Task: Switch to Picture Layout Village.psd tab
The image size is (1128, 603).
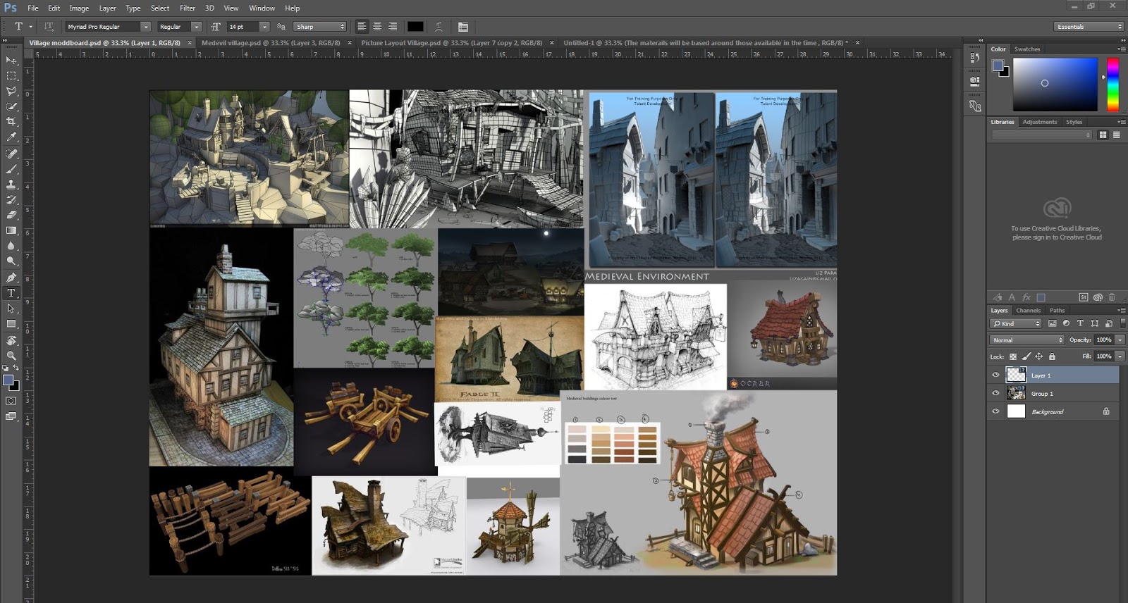Action: point(452,43)
